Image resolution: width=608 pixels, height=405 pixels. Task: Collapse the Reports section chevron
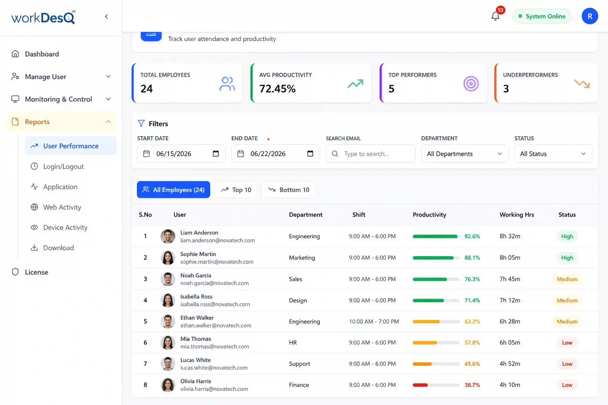[x=108, y=122]
